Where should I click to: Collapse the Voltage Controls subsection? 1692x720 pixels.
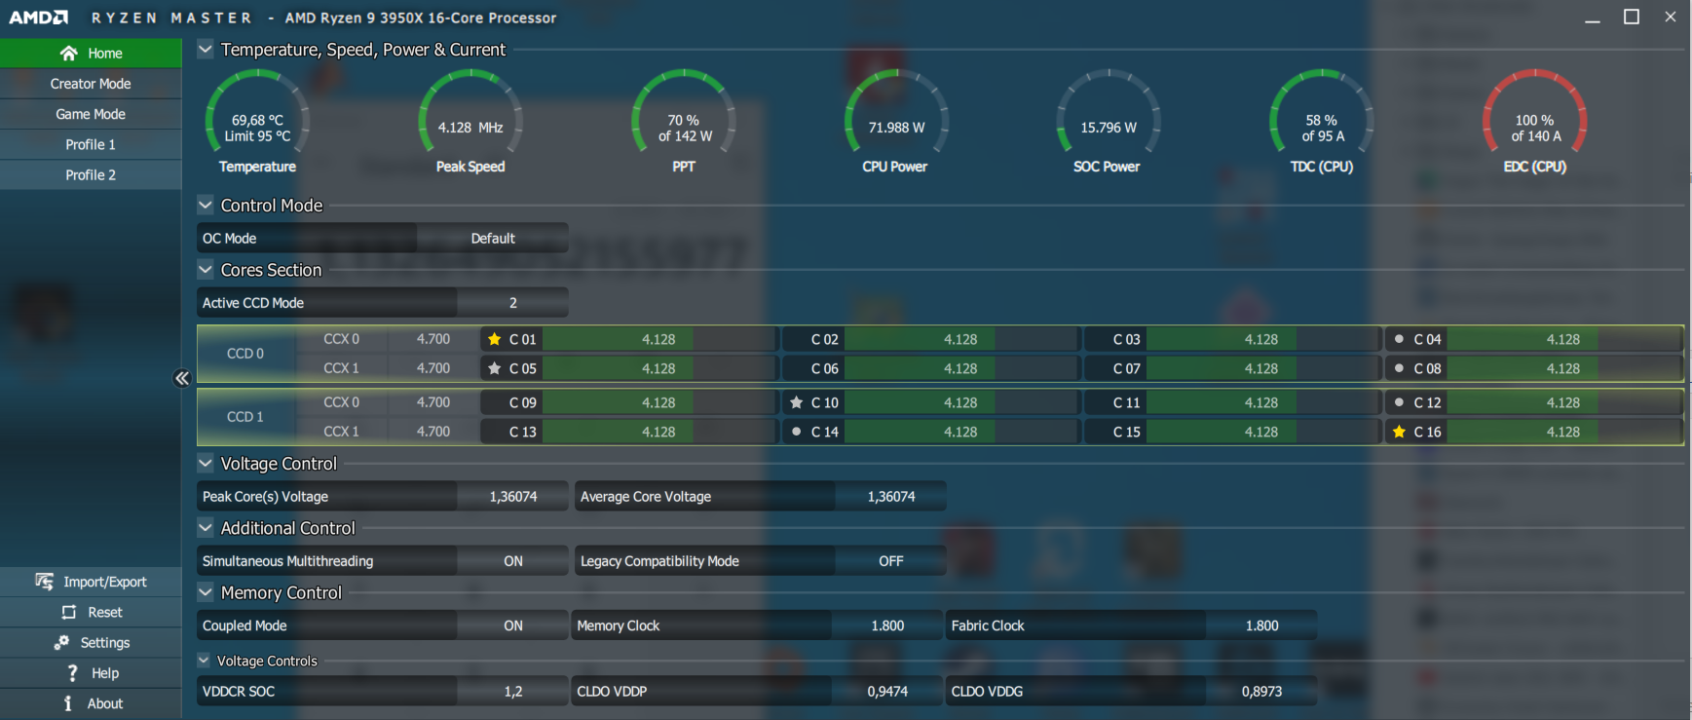pos(204,661)
